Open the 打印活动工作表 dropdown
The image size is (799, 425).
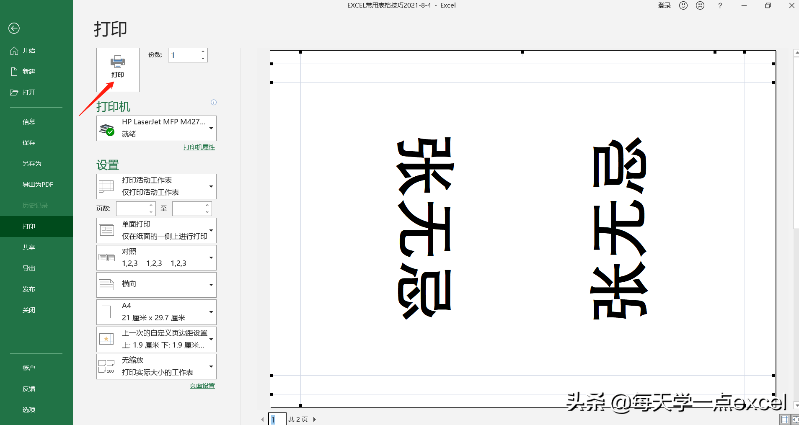click(156, 186)
